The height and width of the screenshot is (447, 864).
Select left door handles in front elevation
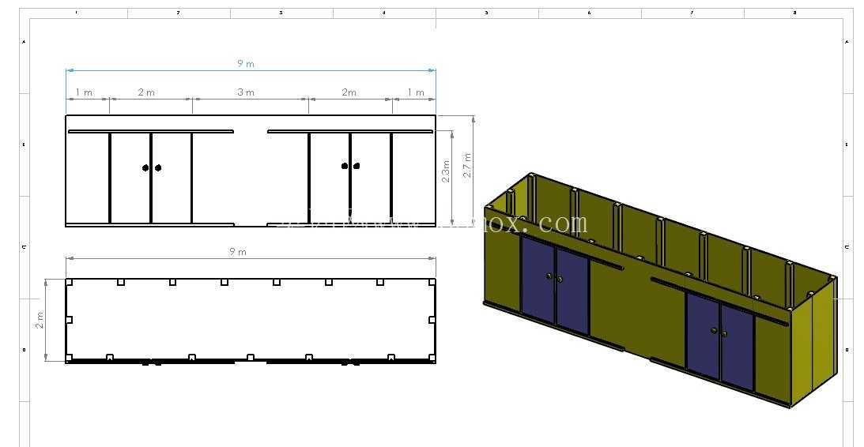(152, 168)
